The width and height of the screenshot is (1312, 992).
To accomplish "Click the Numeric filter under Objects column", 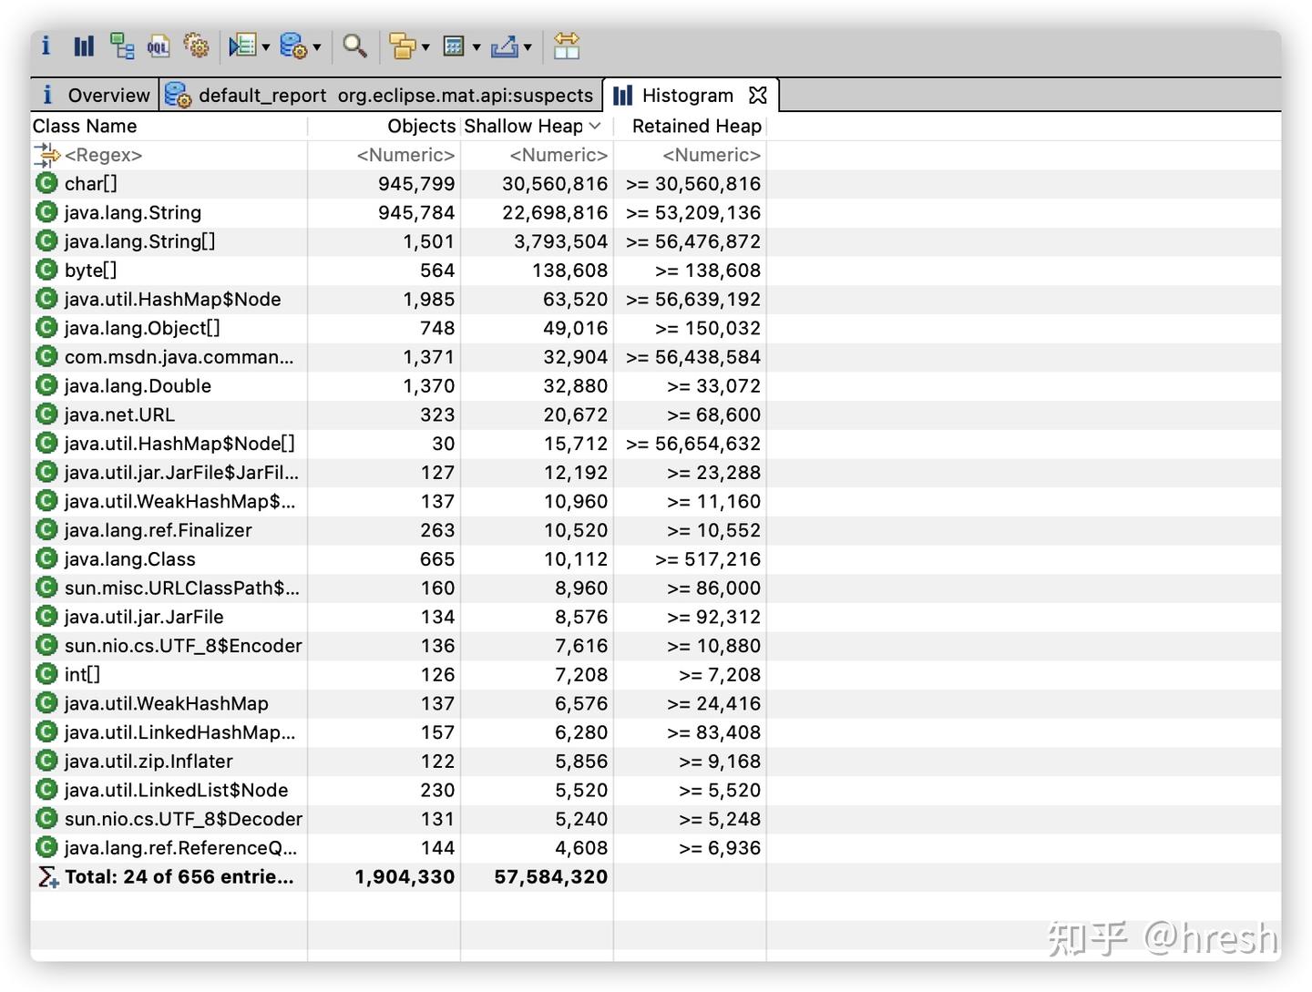I will pos(384,155).
